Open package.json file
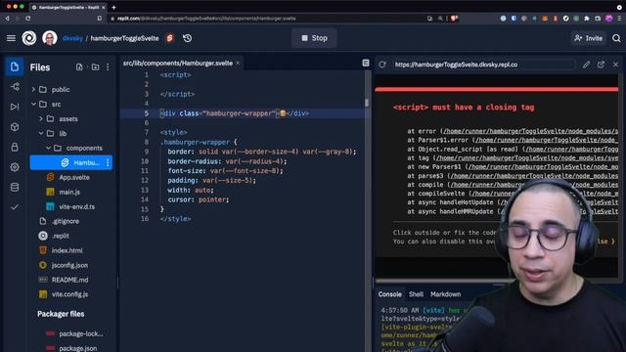This screenshot has width=626, height=352. [78, 348]
